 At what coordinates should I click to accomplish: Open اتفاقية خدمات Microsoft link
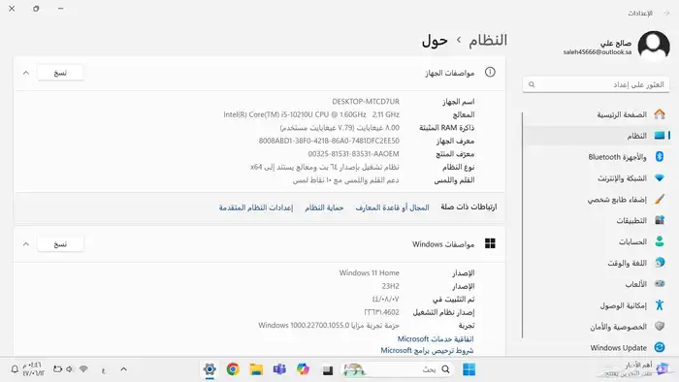[436, 338]
